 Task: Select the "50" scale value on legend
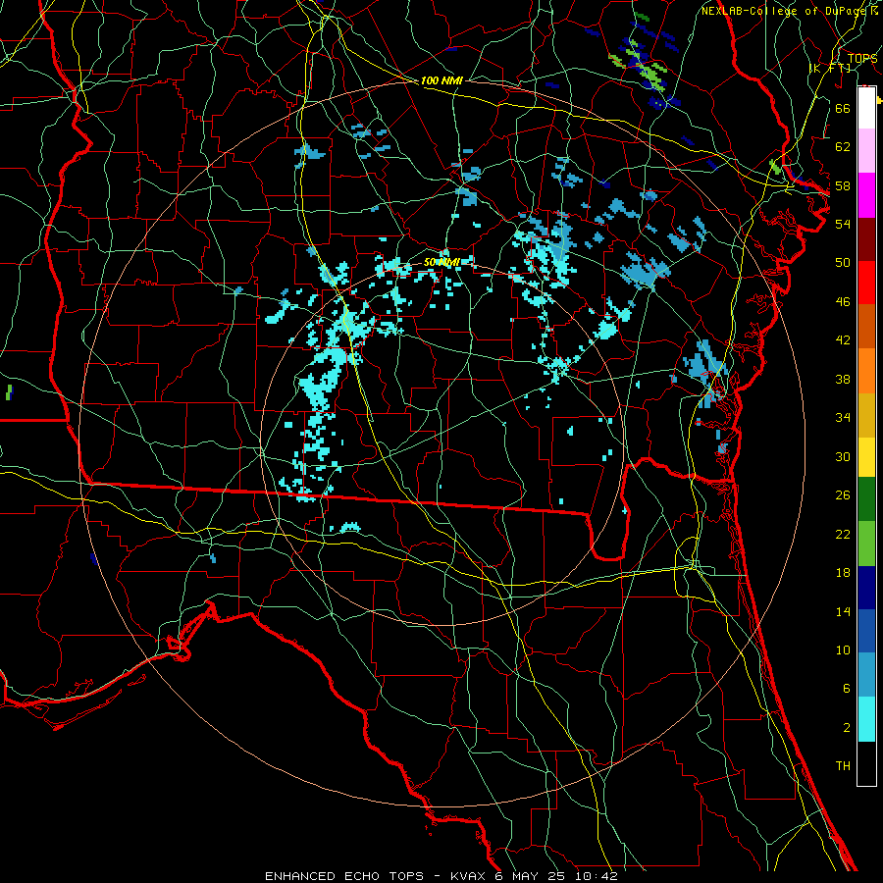click(843, 263)
